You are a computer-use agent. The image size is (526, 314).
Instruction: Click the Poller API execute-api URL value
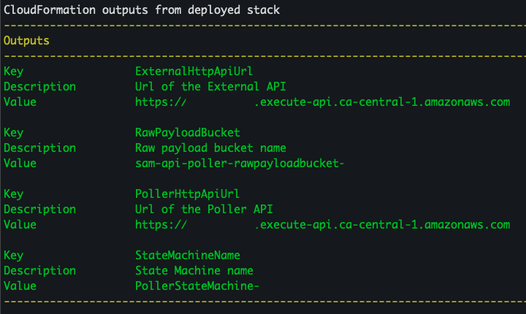pyautogui.click(x=322, y=225)
